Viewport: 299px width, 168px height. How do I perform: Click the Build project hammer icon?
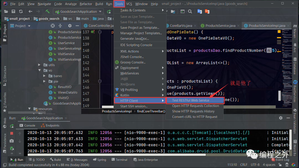(48, 12)
